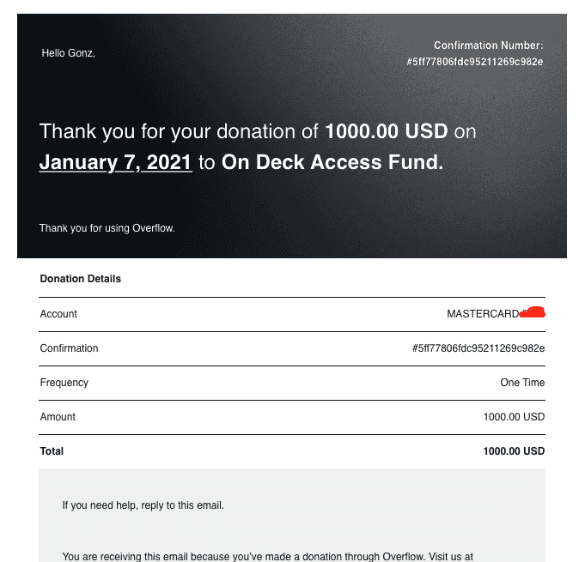
Task: Click the 1000.00 USD value in Amount row
Action: coord(514,417)
